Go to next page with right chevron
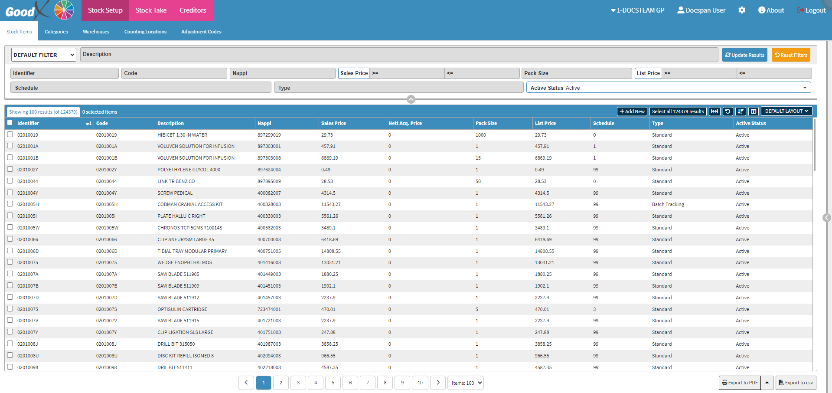The image size is (832, 393). point(438,383)
